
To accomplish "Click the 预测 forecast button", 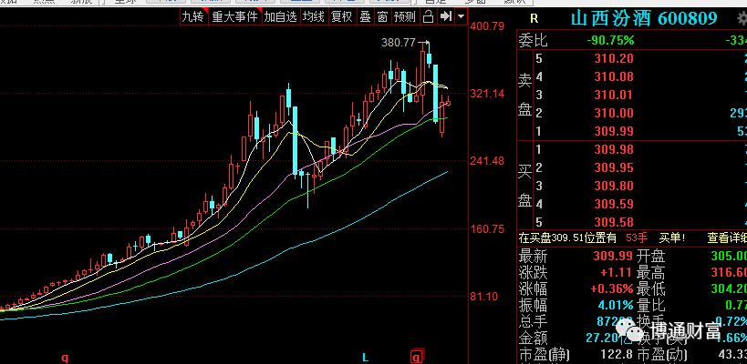I will [404, 16].
